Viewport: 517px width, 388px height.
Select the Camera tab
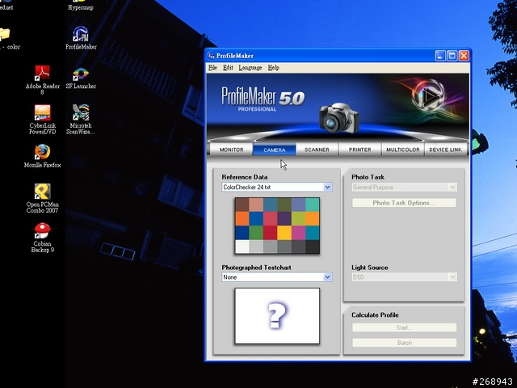tap(275, 150)
